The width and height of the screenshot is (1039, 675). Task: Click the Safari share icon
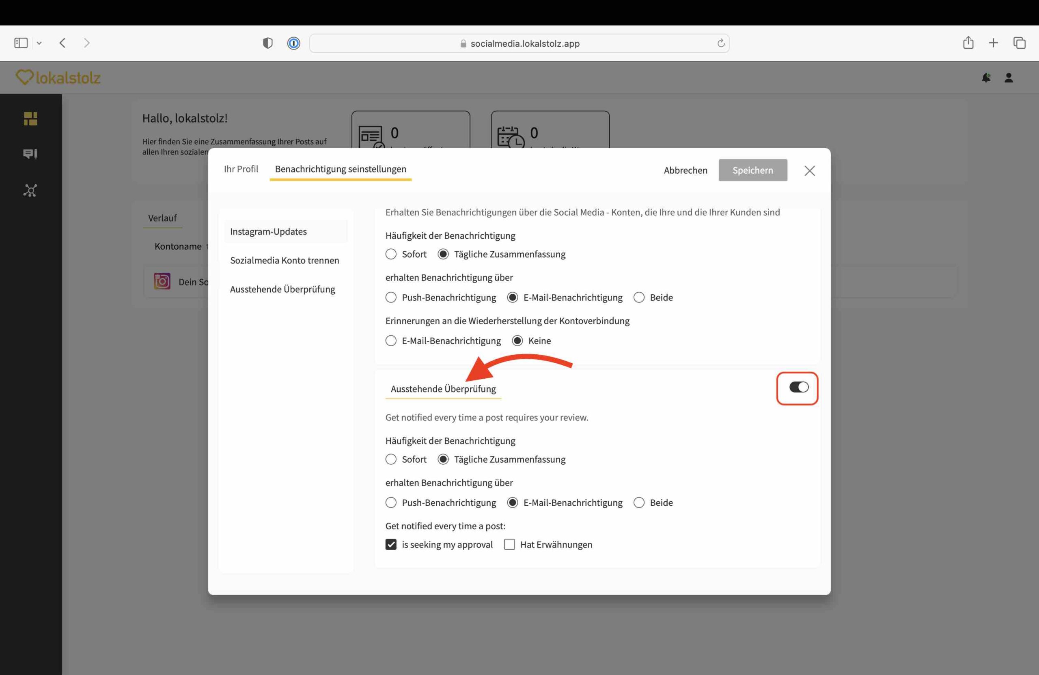[968, 43]
